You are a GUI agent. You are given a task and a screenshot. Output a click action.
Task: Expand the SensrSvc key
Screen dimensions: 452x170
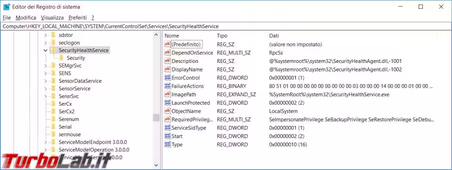[46, 96]
